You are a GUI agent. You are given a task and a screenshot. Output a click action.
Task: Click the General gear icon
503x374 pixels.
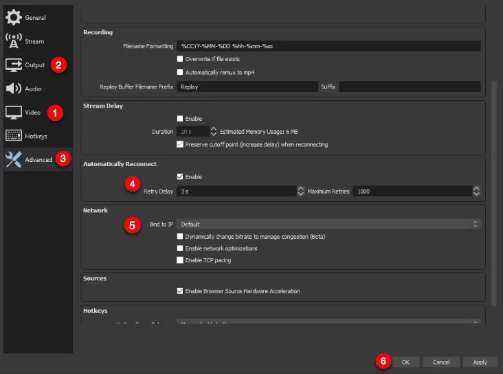(x=14, y=17)
